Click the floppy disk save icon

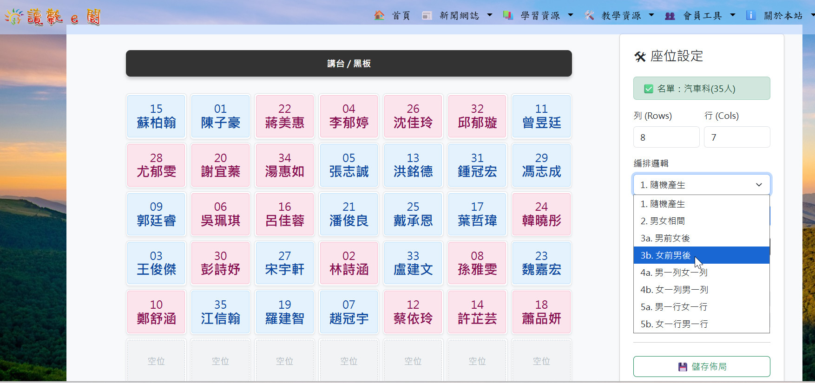tap(683, 367)
